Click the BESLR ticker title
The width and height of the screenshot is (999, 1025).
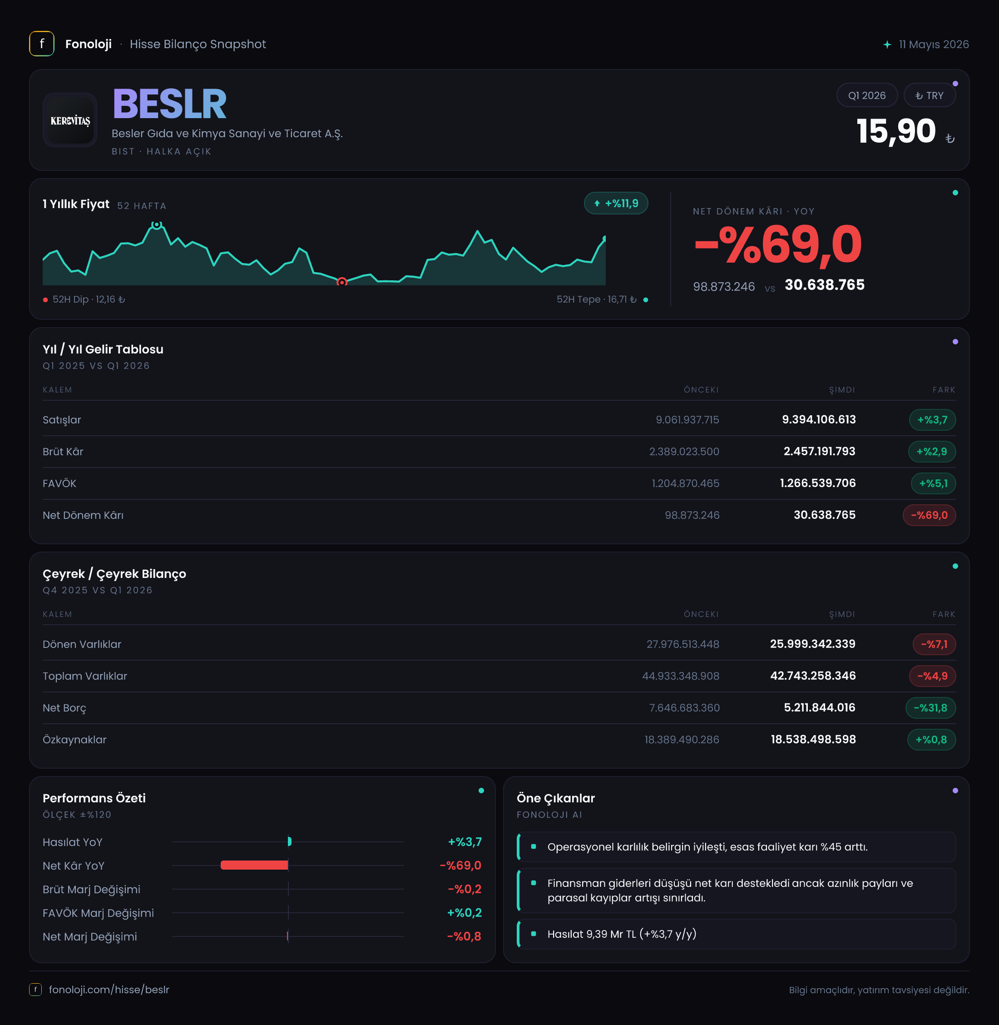pos(169,104)
